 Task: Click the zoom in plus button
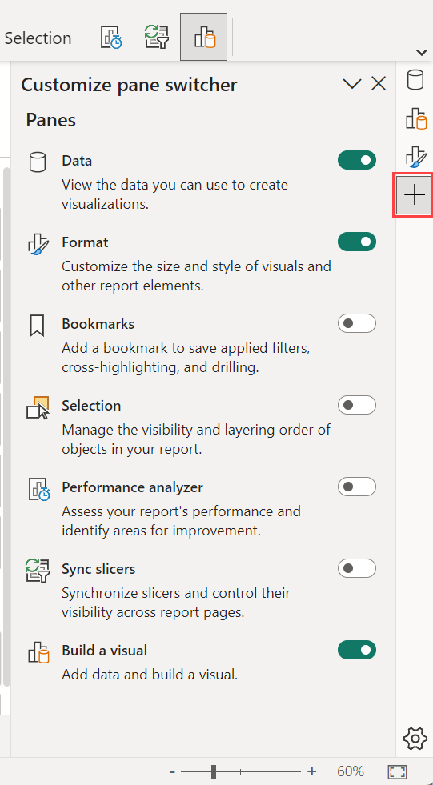click(311, 771)
